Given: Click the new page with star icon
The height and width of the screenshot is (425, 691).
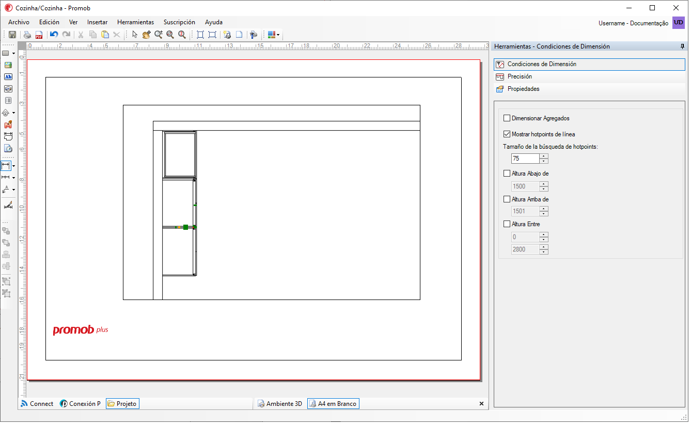Looking at the screenshot, I should tap(227, 35).
